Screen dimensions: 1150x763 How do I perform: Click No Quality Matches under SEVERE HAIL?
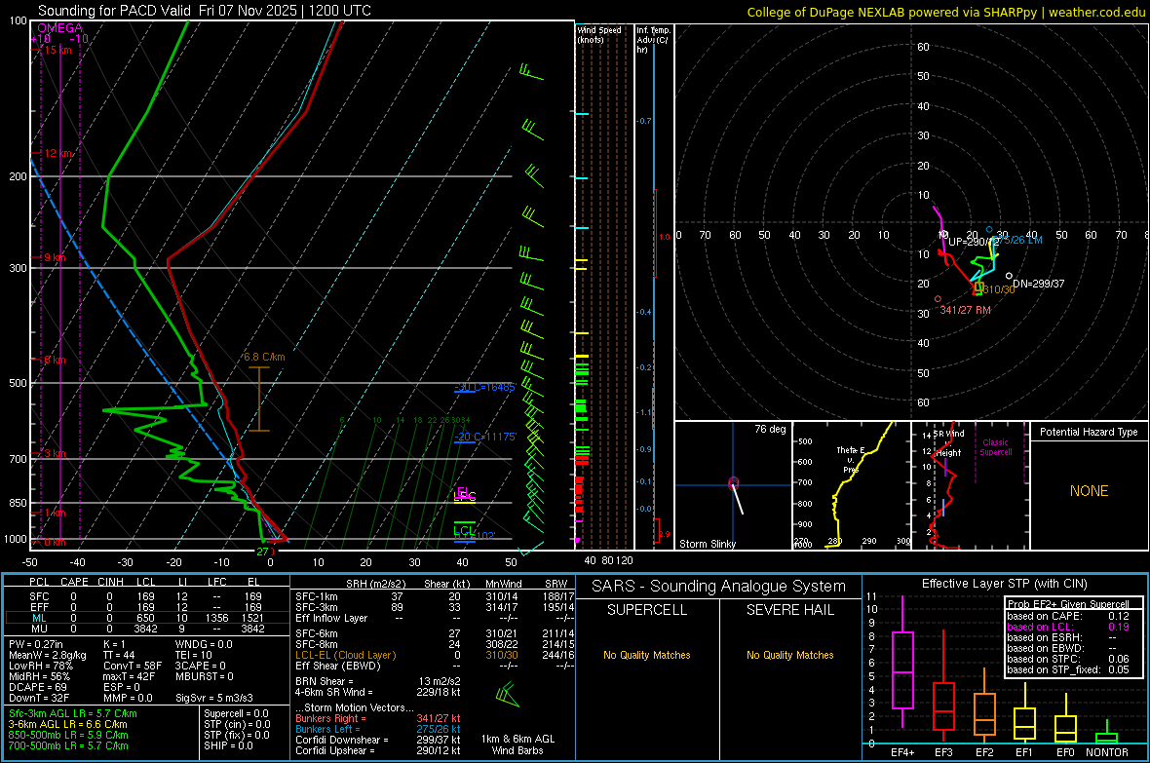point(789,655)
